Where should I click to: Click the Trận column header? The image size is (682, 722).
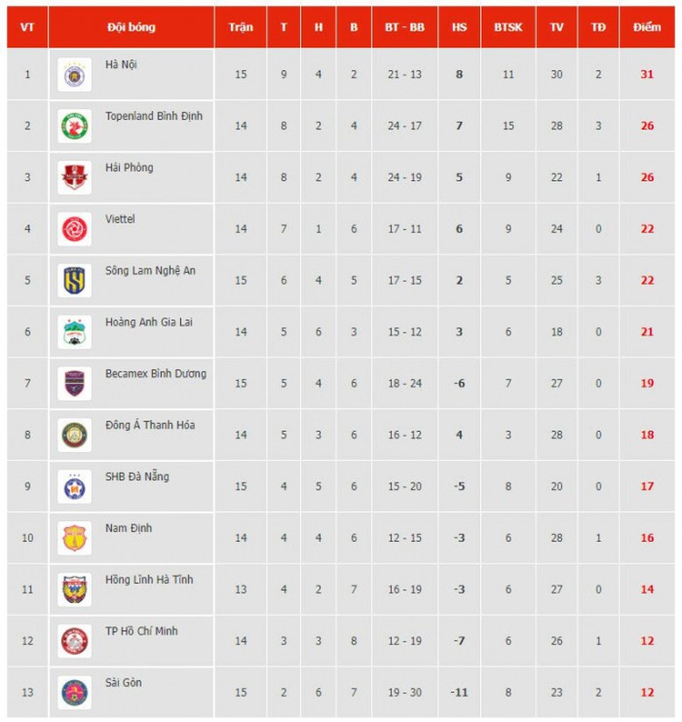click(240, 27)
